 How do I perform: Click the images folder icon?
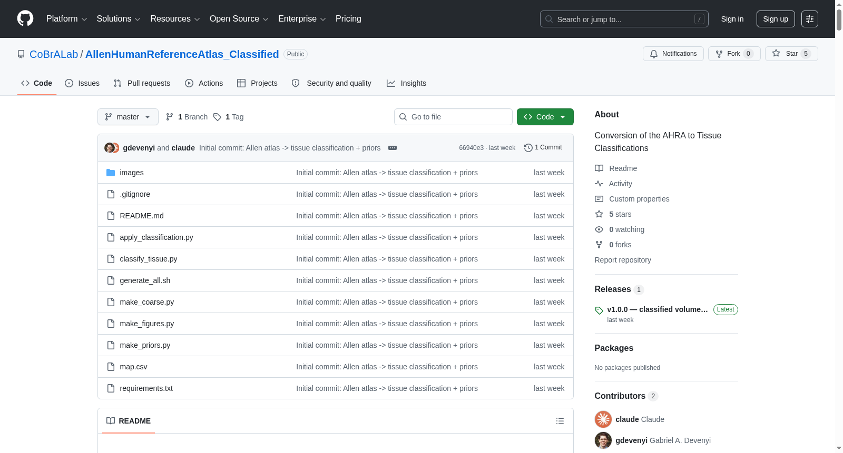[111, 173]
